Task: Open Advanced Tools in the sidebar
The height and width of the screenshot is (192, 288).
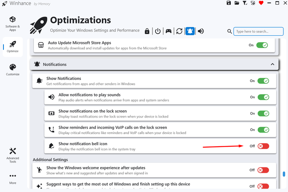Action: coord(13,154)
